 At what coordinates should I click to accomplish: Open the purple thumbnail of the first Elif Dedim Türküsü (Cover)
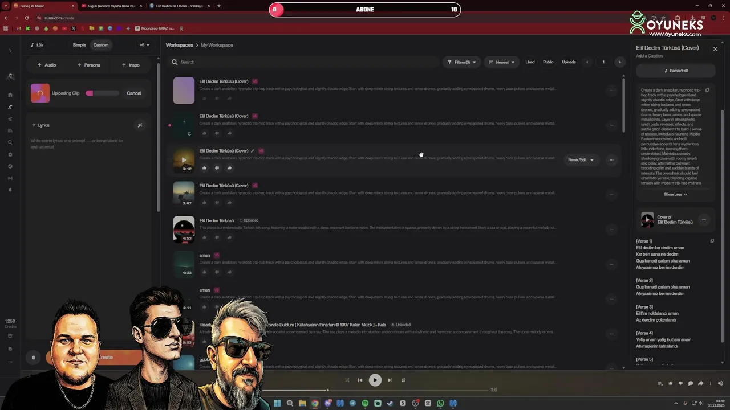click(184, 91)
